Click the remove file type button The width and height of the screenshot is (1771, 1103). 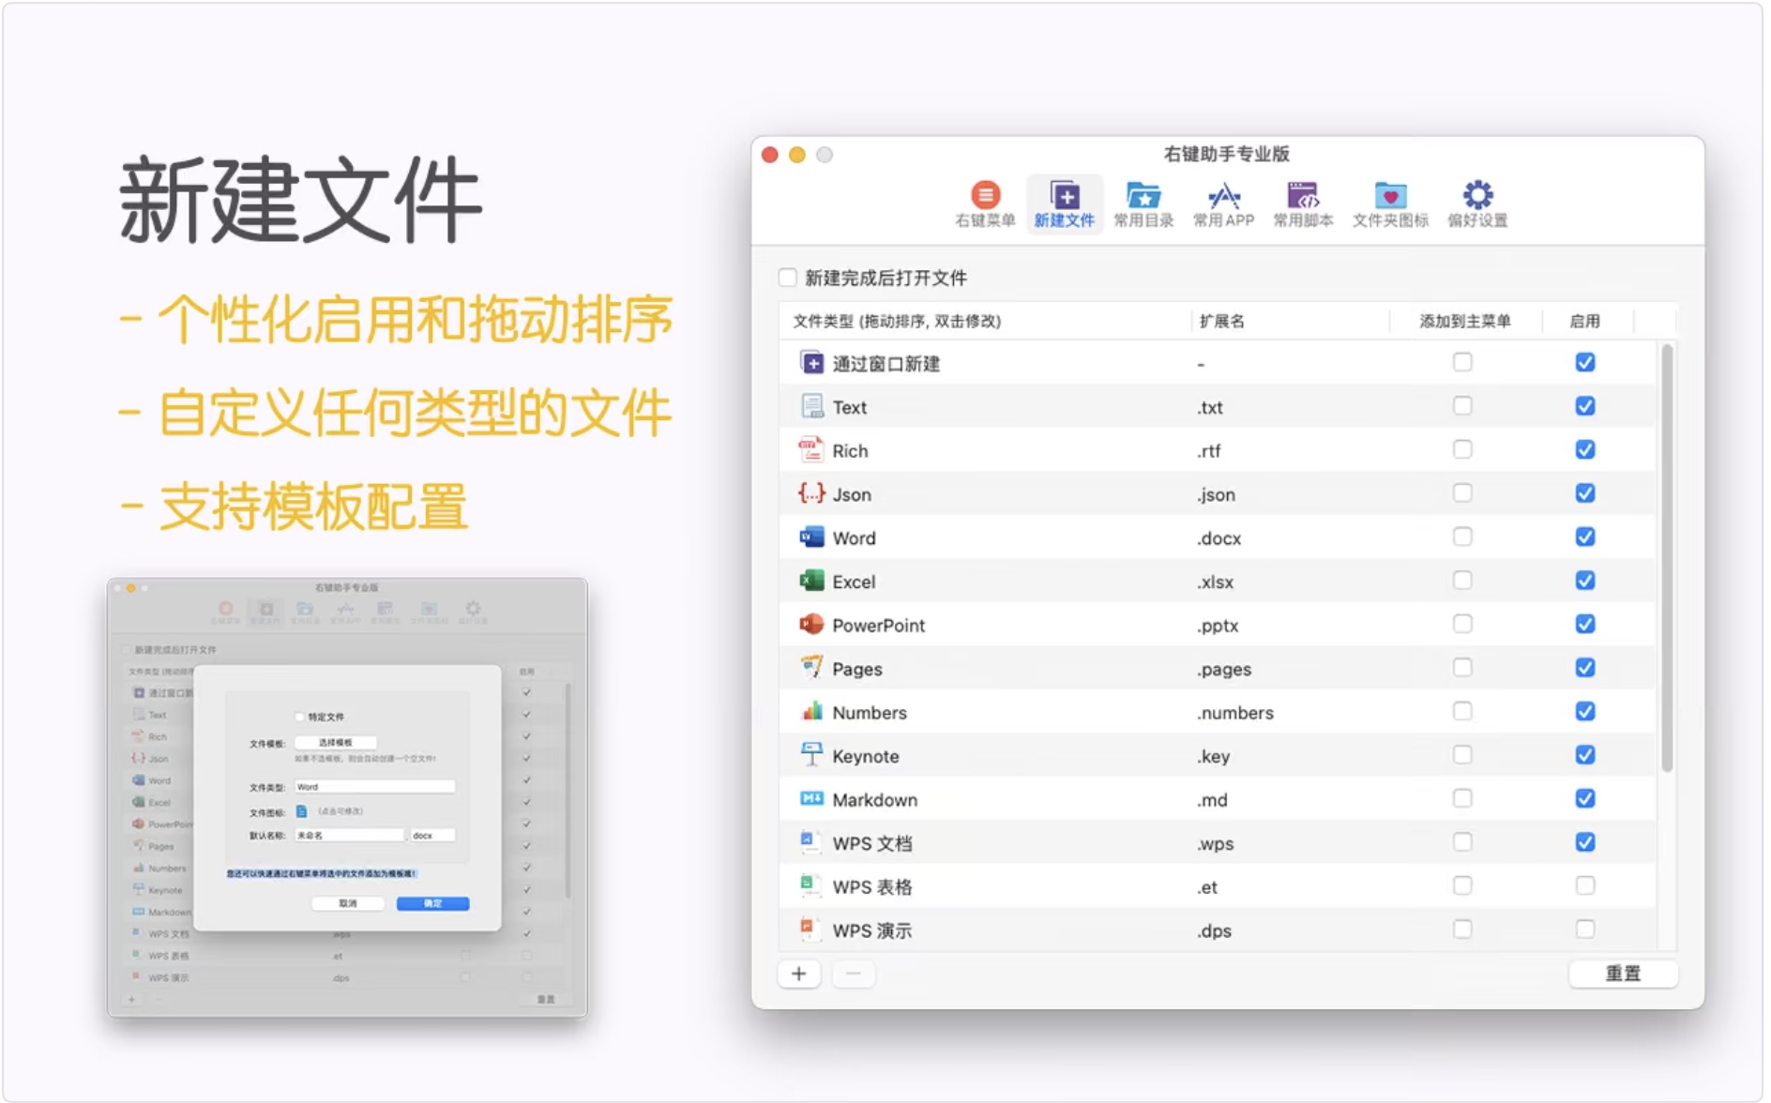854,974
